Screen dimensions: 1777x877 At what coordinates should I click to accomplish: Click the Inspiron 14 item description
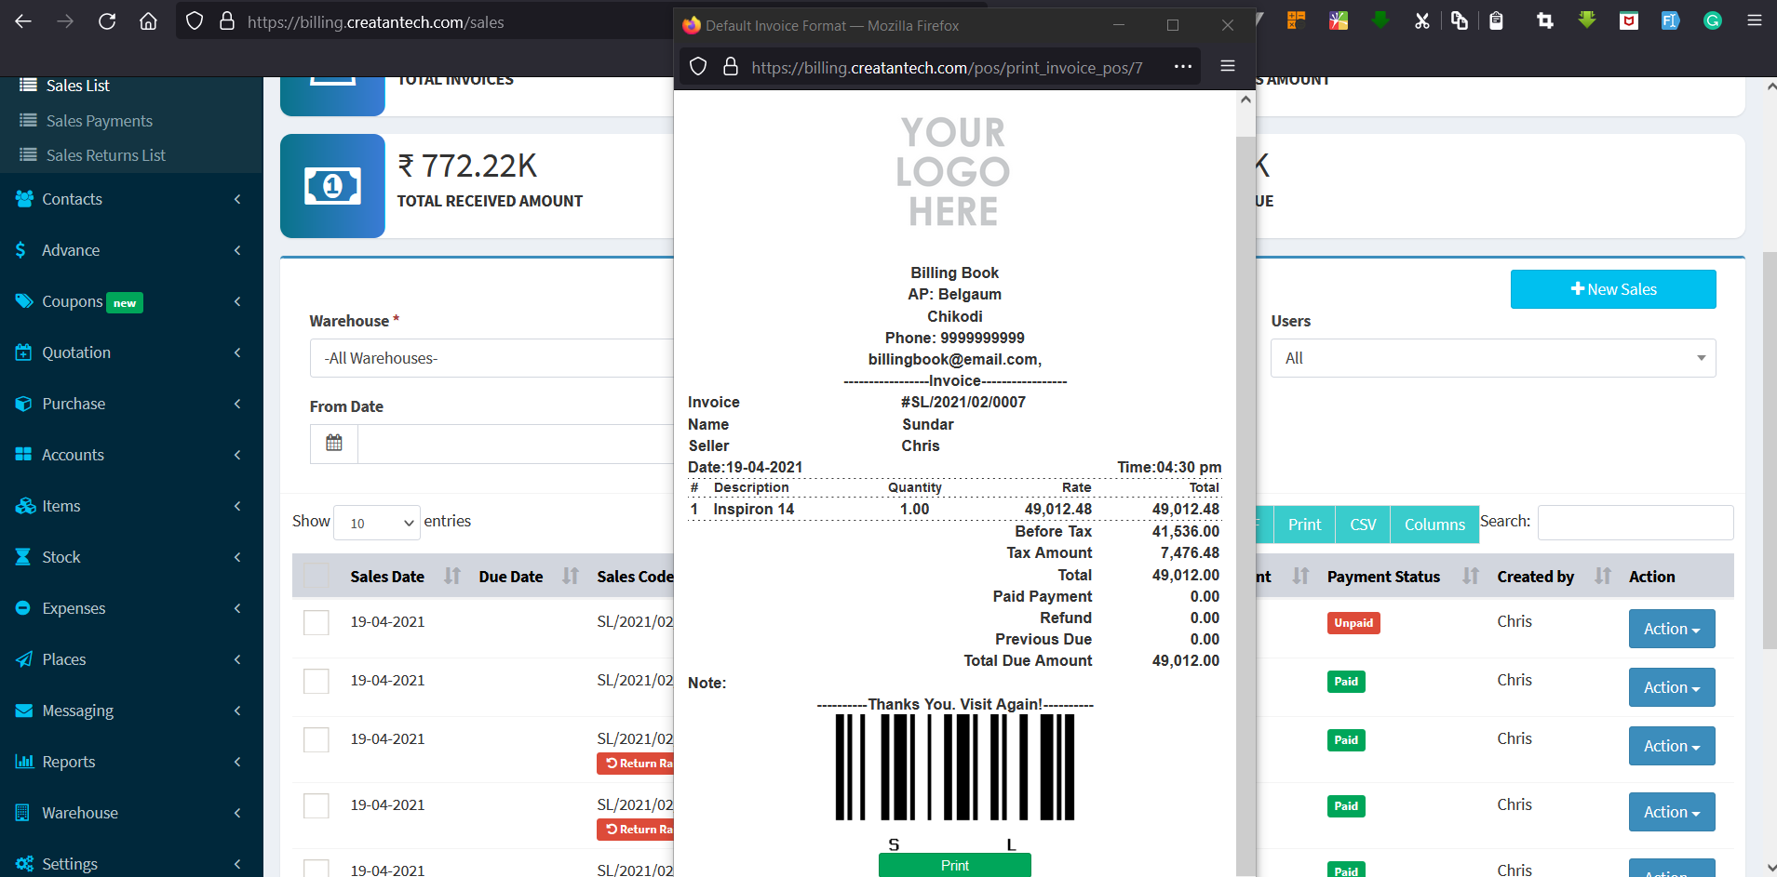click(x=754, y=510)
